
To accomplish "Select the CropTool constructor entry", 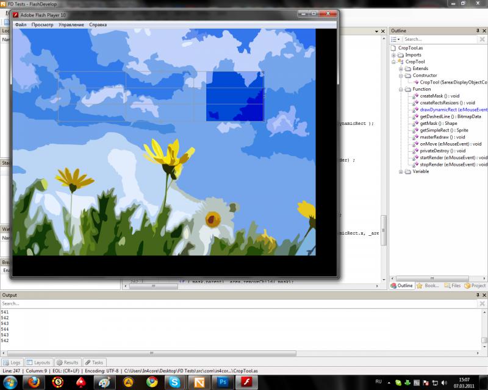I will pos(453,82).
